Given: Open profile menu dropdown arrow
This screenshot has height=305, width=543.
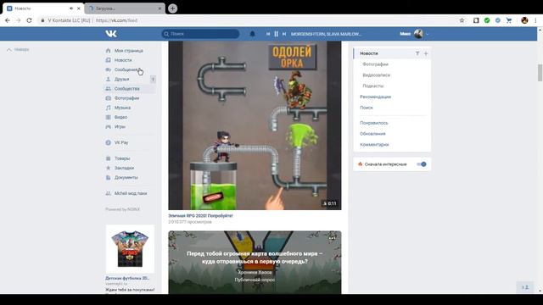Looking at the screenshot, I should tap(428, 34).
